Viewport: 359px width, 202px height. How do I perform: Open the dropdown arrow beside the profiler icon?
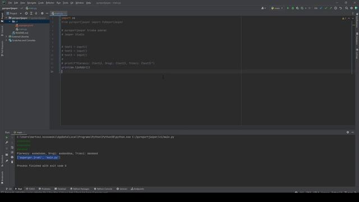click(306, 8)
